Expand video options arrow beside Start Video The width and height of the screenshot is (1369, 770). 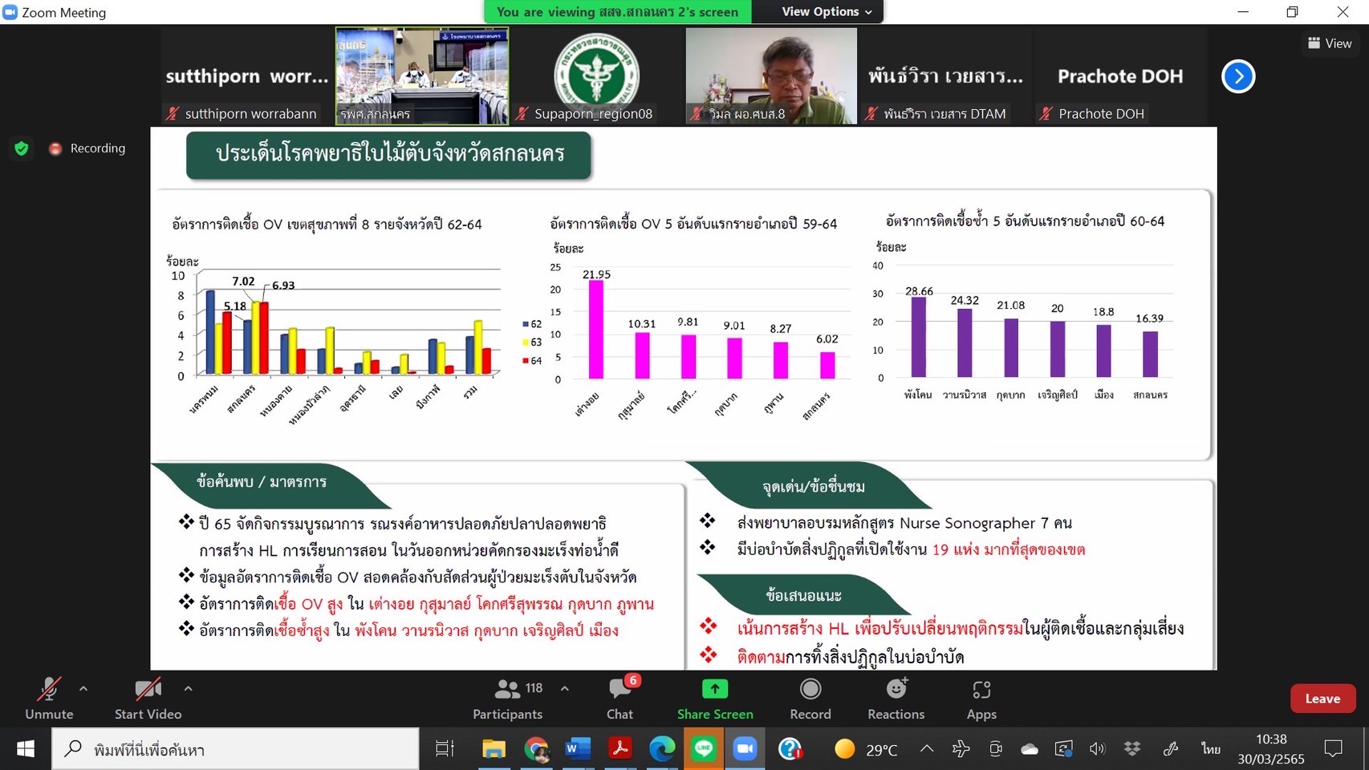click(188, 688)
